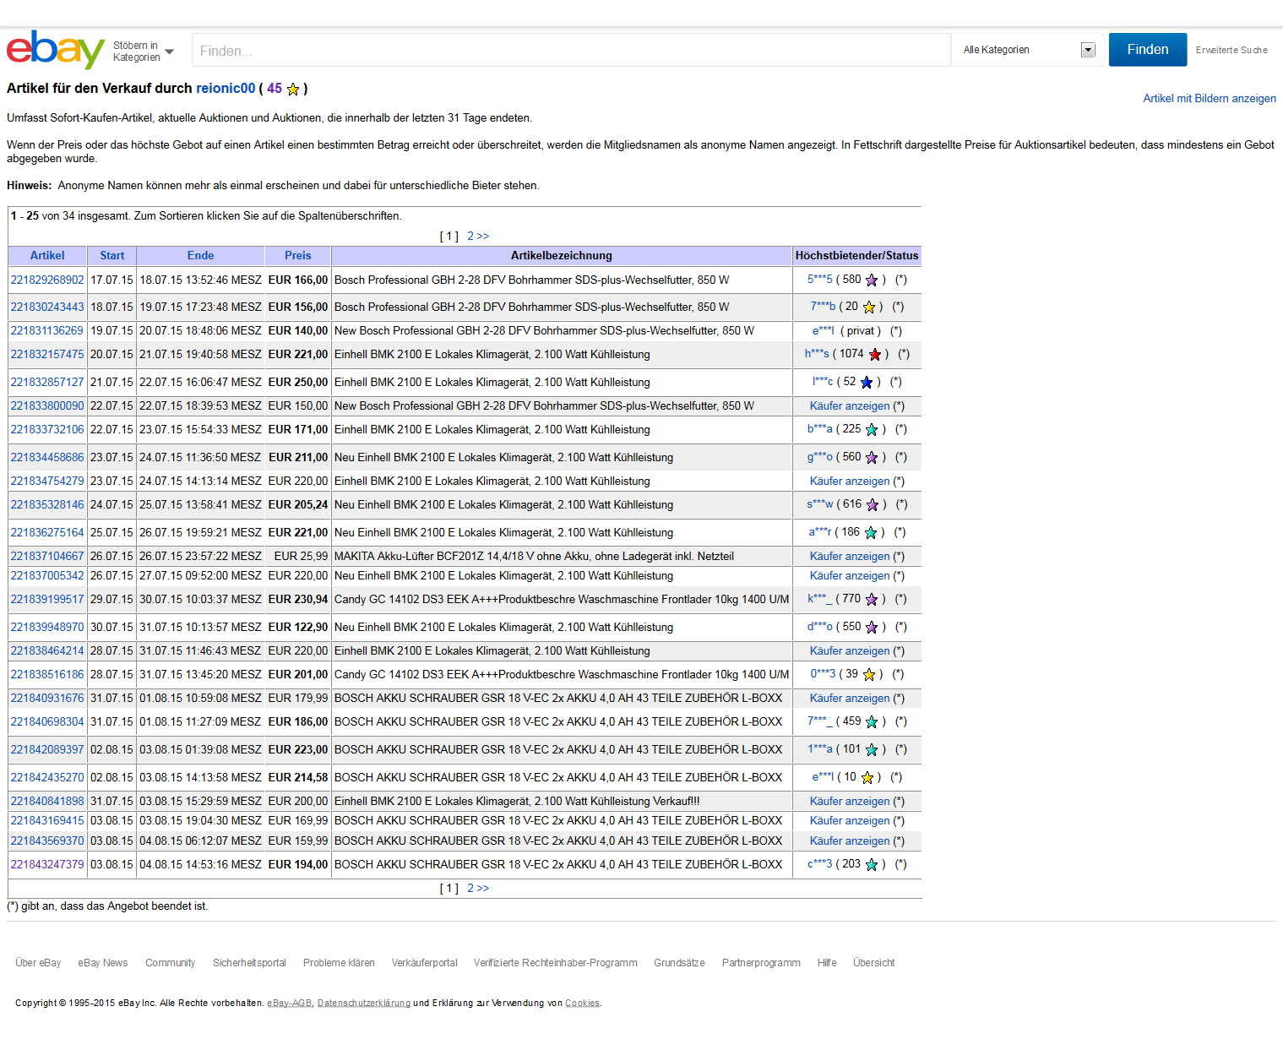Open the Artikel mit Bildern anzeigen link

(x=1210, y=99)
